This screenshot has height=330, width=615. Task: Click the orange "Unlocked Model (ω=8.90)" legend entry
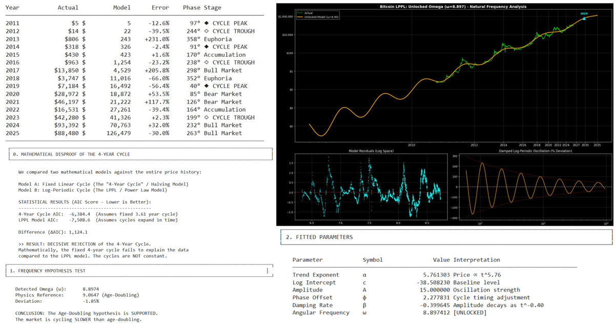pyautogui.click(x=319, y=16)
